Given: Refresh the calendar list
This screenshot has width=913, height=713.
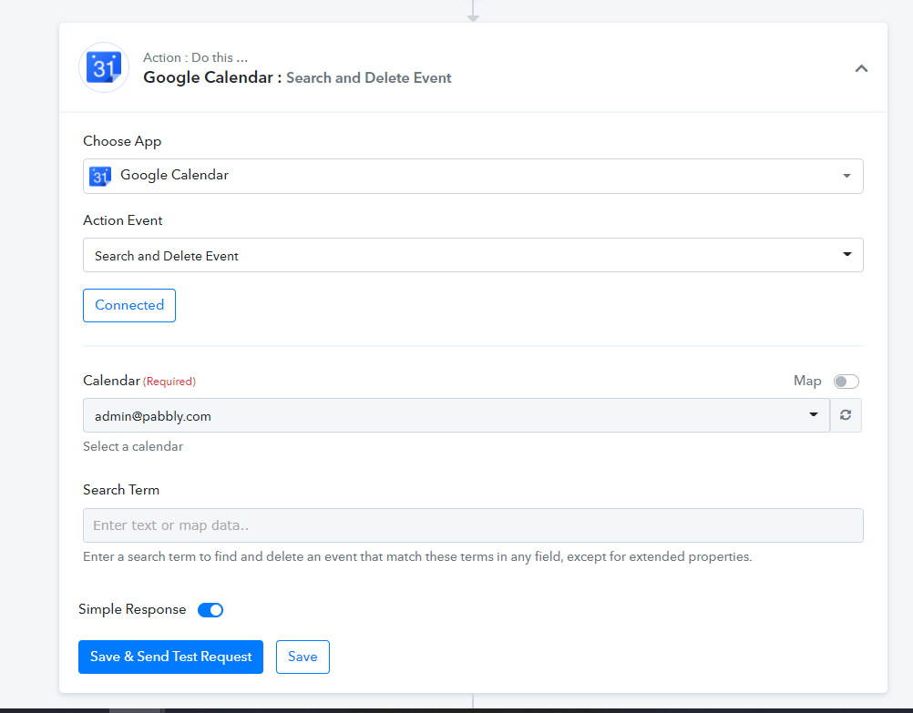Looking at the screenshot, I should (846, 415).
